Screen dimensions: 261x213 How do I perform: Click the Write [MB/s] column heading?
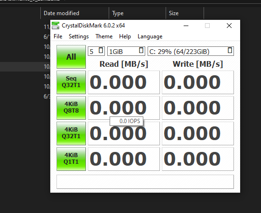198,64
